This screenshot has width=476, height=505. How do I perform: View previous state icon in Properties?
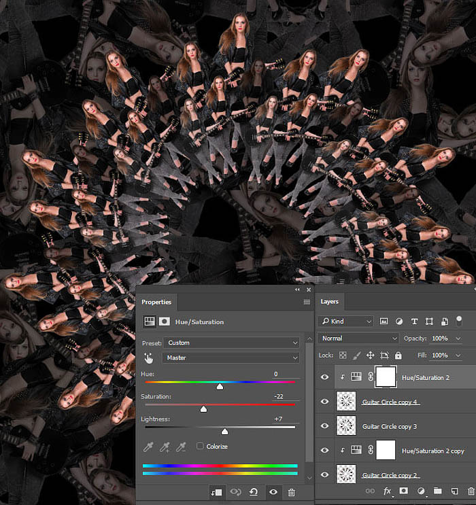pyautogui.click(x=235, y=492)
